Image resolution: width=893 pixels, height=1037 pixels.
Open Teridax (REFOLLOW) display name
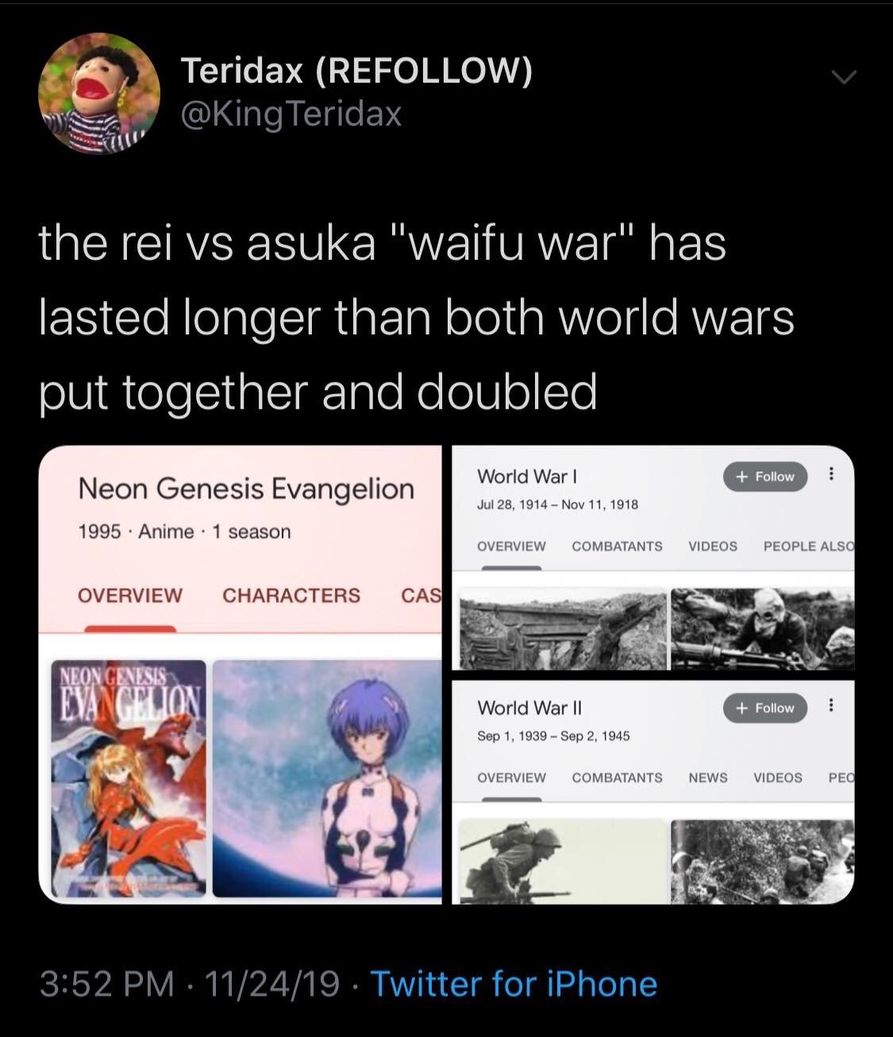click(356, 71)
